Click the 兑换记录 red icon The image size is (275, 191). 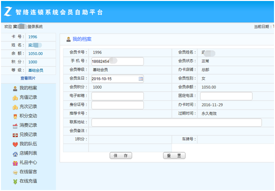tap(15, 135)
